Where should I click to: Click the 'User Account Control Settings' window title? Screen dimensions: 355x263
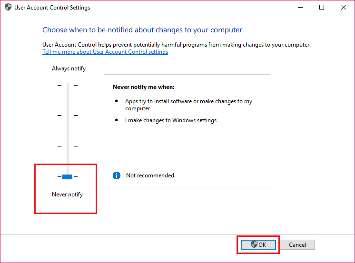[x=52, y=8]
